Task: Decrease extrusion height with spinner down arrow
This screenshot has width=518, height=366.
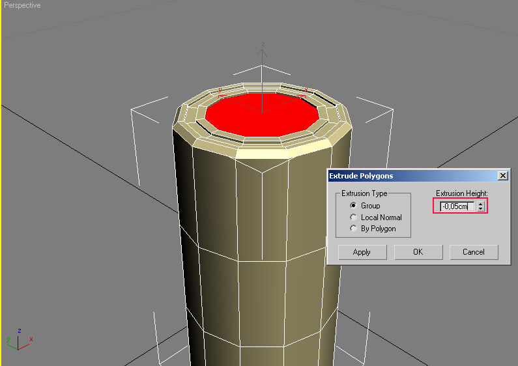Action: point(481,209)
